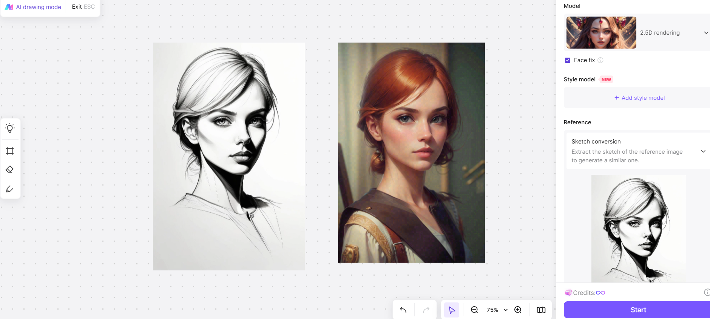This screenshot has width=710, height=319.
Task: Click the Face fix help icon
Action: [600, 60]
